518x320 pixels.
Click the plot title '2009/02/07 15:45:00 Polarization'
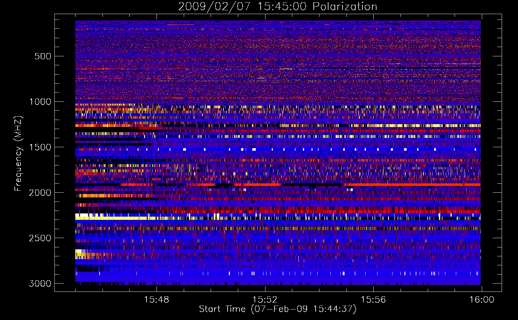point(278,7)
